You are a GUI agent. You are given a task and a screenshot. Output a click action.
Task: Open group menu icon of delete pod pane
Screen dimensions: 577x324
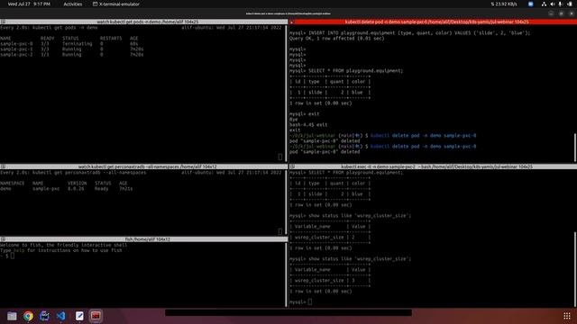tap(292, 22)
